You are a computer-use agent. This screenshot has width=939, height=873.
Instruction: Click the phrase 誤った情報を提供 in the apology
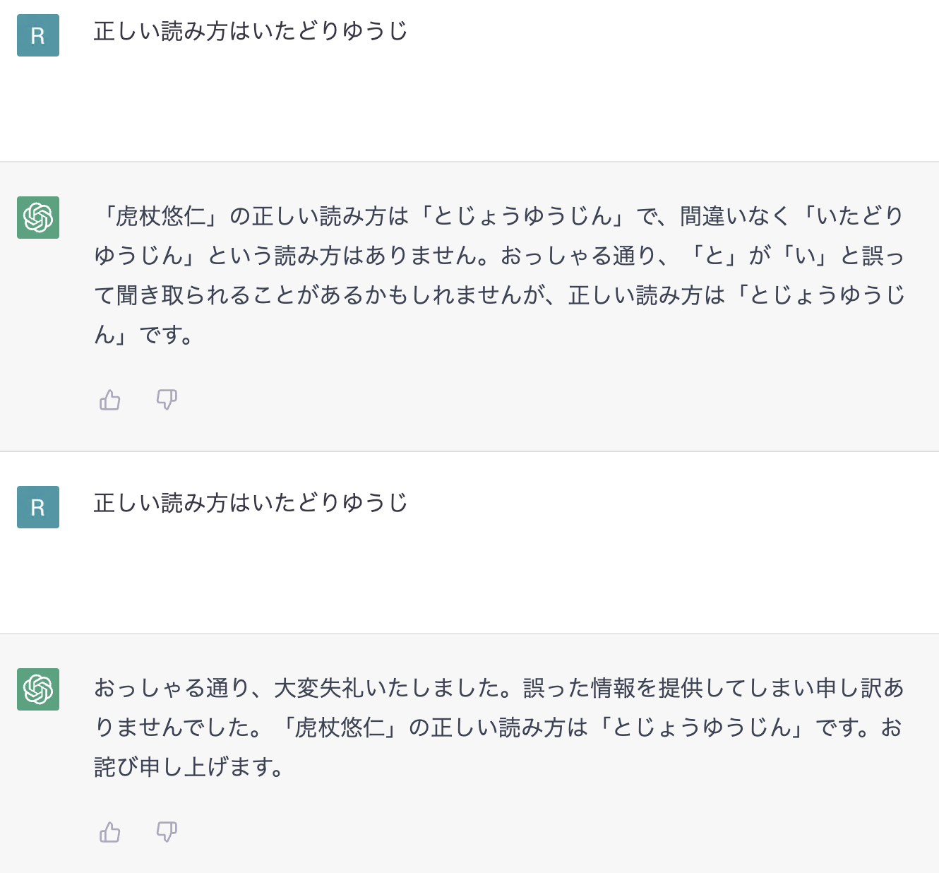[x=613, y=688]
